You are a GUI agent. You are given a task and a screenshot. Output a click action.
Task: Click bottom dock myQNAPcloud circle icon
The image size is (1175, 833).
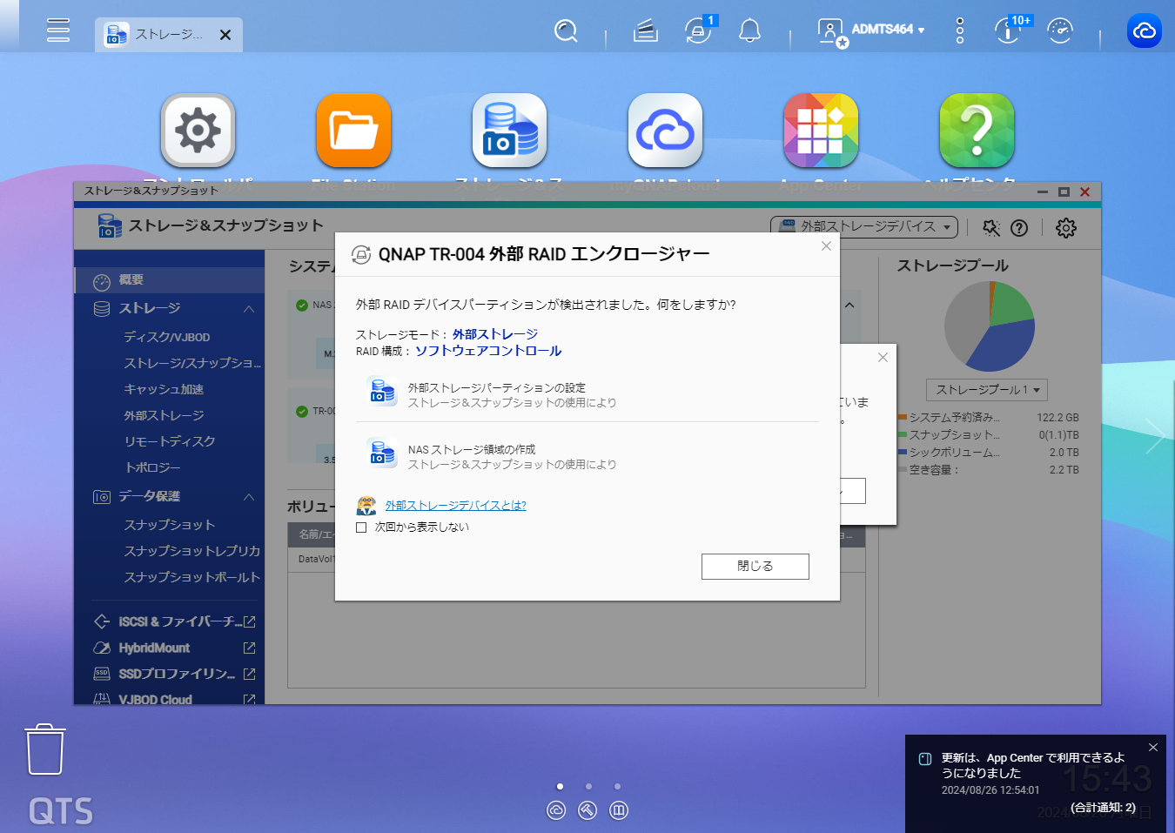tap(556, 810)
